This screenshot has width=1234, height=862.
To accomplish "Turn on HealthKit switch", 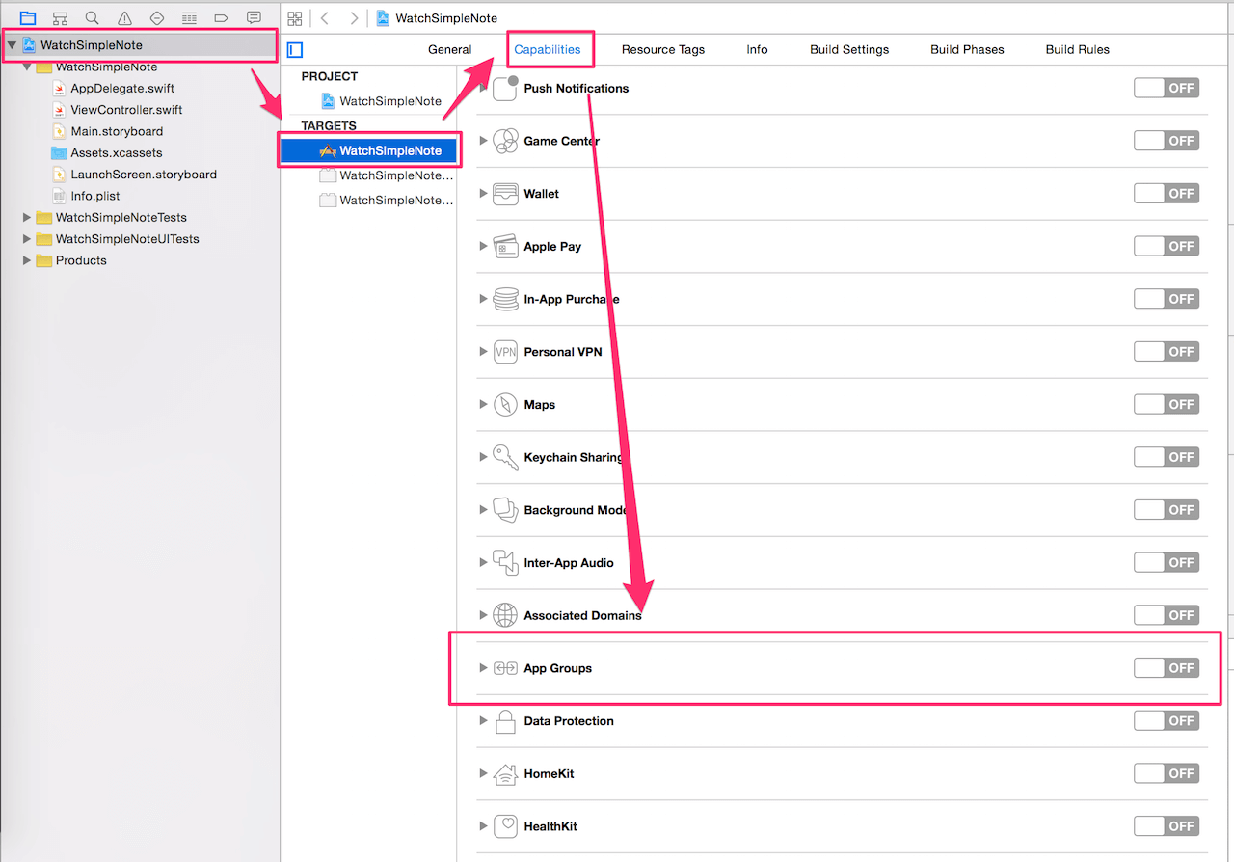I will pyautogui.click(x=1167, y=826).
